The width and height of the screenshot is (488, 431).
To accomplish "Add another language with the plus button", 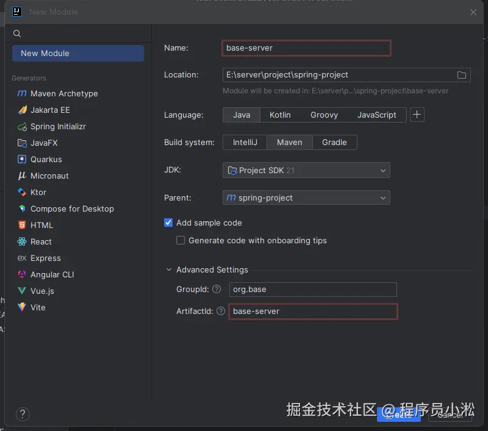I will pyautogui.click(x=417, y=115).
